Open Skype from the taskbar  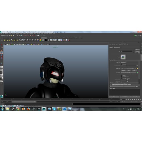pos(54,109)
